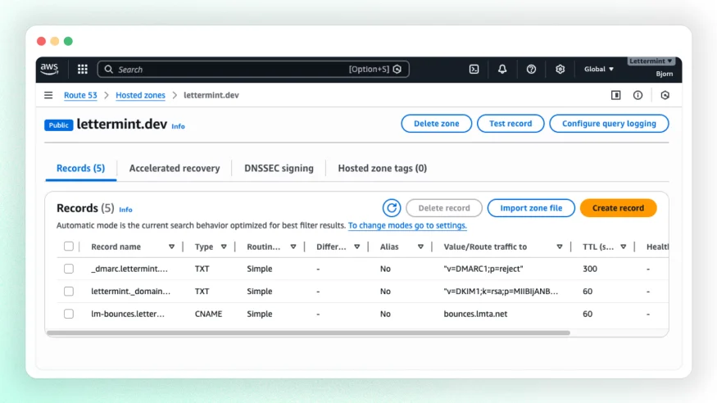Click the _dmarc.lettermint record name

(x=129, y=269)
